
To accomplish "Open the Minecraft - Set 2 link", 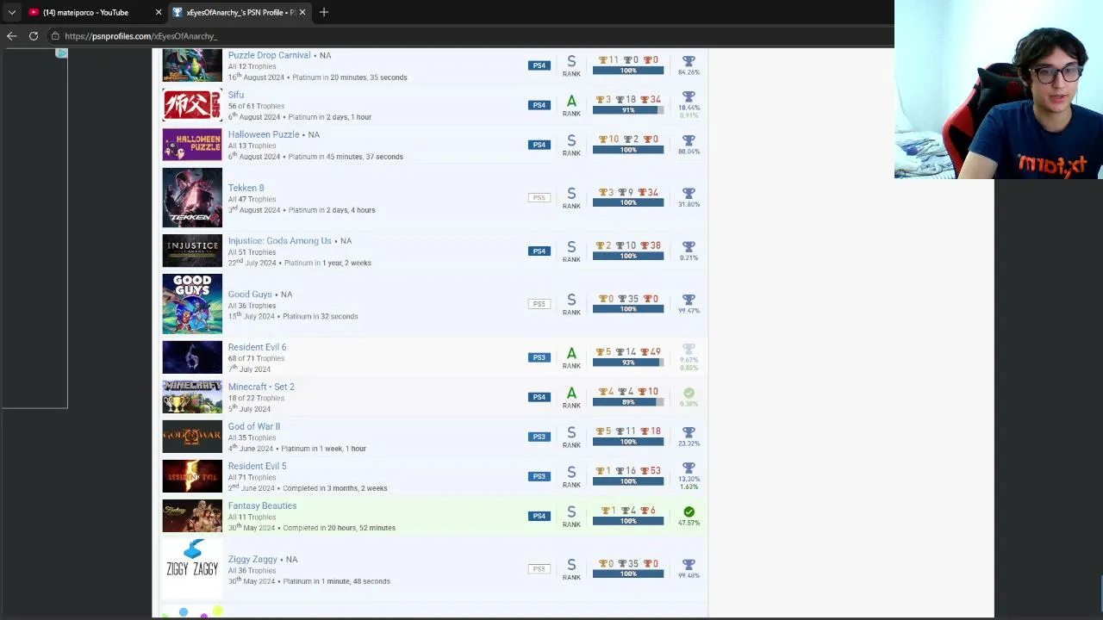I will (x=261, y=387).
